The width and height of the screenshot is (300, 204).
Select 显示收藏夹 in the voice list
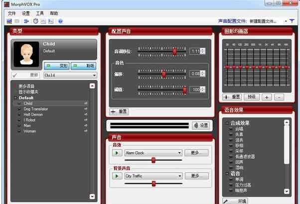28,92
